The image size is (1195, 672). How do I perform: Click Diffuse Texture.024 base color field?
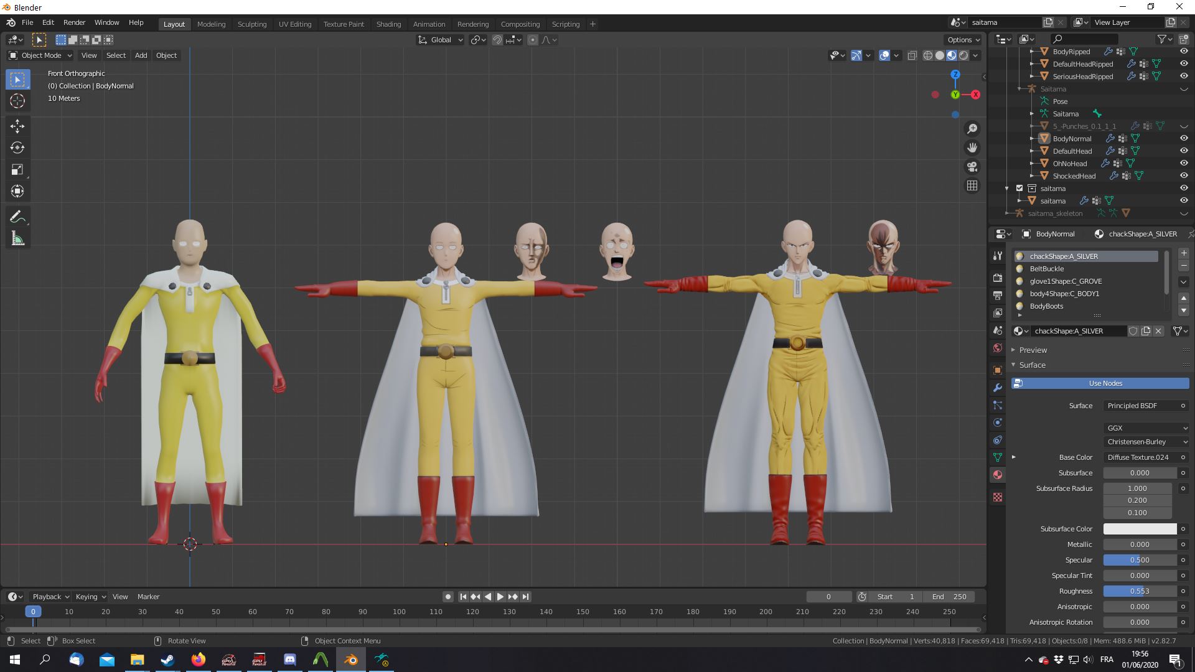[1140, 457]
